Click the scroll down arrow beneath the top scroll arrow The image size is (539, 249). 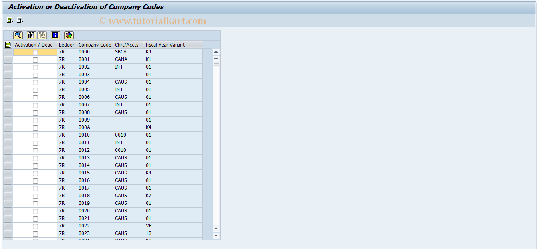[216, 59]
